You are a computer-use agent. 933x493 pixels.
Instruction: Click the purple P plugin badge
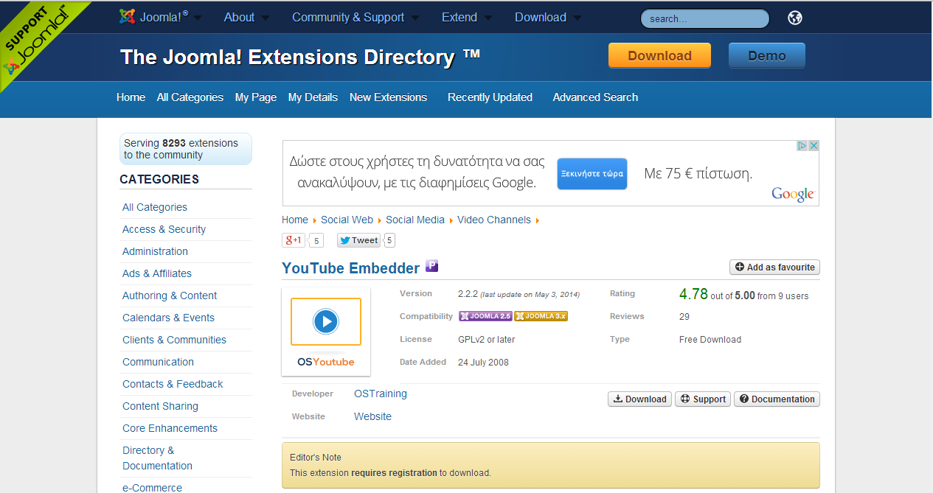point(432,266)
